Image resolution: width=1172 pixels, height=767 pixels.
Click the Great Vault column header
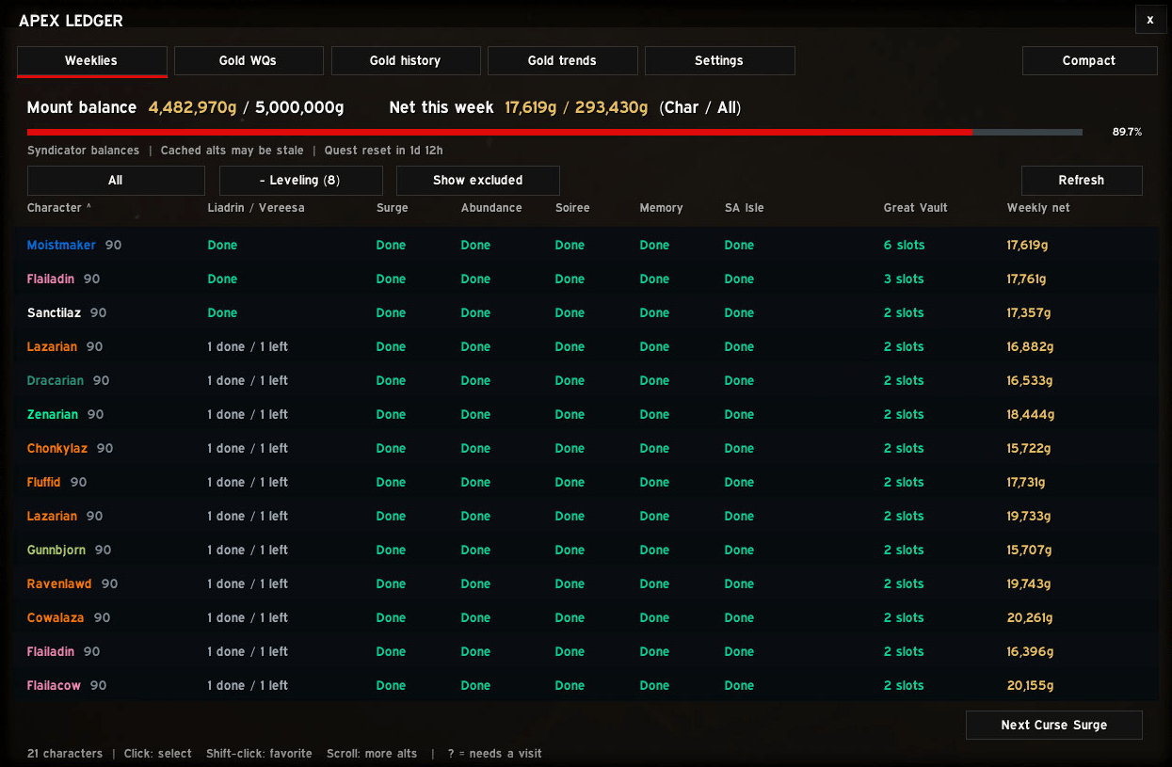pos(916,208)
